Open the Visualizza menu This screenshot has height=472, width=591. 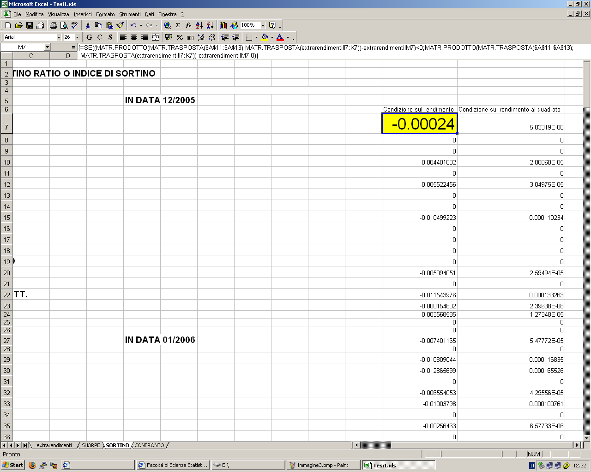(59, 14)
